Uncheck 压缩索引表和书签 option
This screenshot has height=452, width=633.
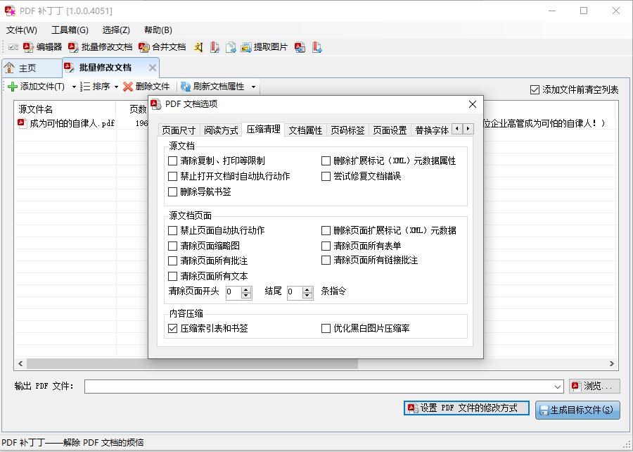[172, 328]
